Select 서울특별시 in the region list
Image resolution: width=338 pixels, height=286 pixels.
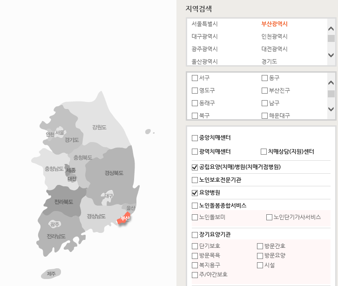pos(204,24)
